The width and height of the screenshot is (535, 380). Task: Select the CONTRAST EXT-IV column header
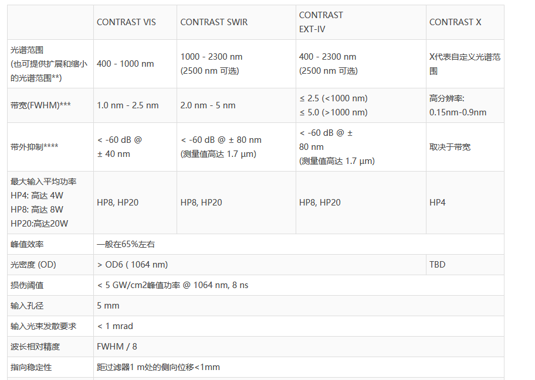click(321, 22)
